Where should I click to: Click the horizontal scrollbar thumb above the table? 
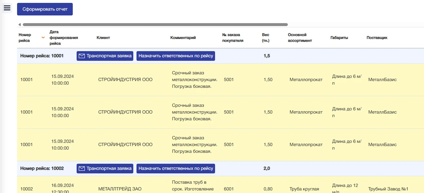click(155, 24)
